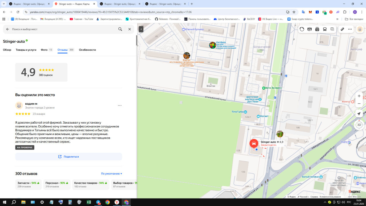This screenshot has width=366, height=206.
Task: Open Telegram from the Windows taskbar
Action: (x=98, y=202)
